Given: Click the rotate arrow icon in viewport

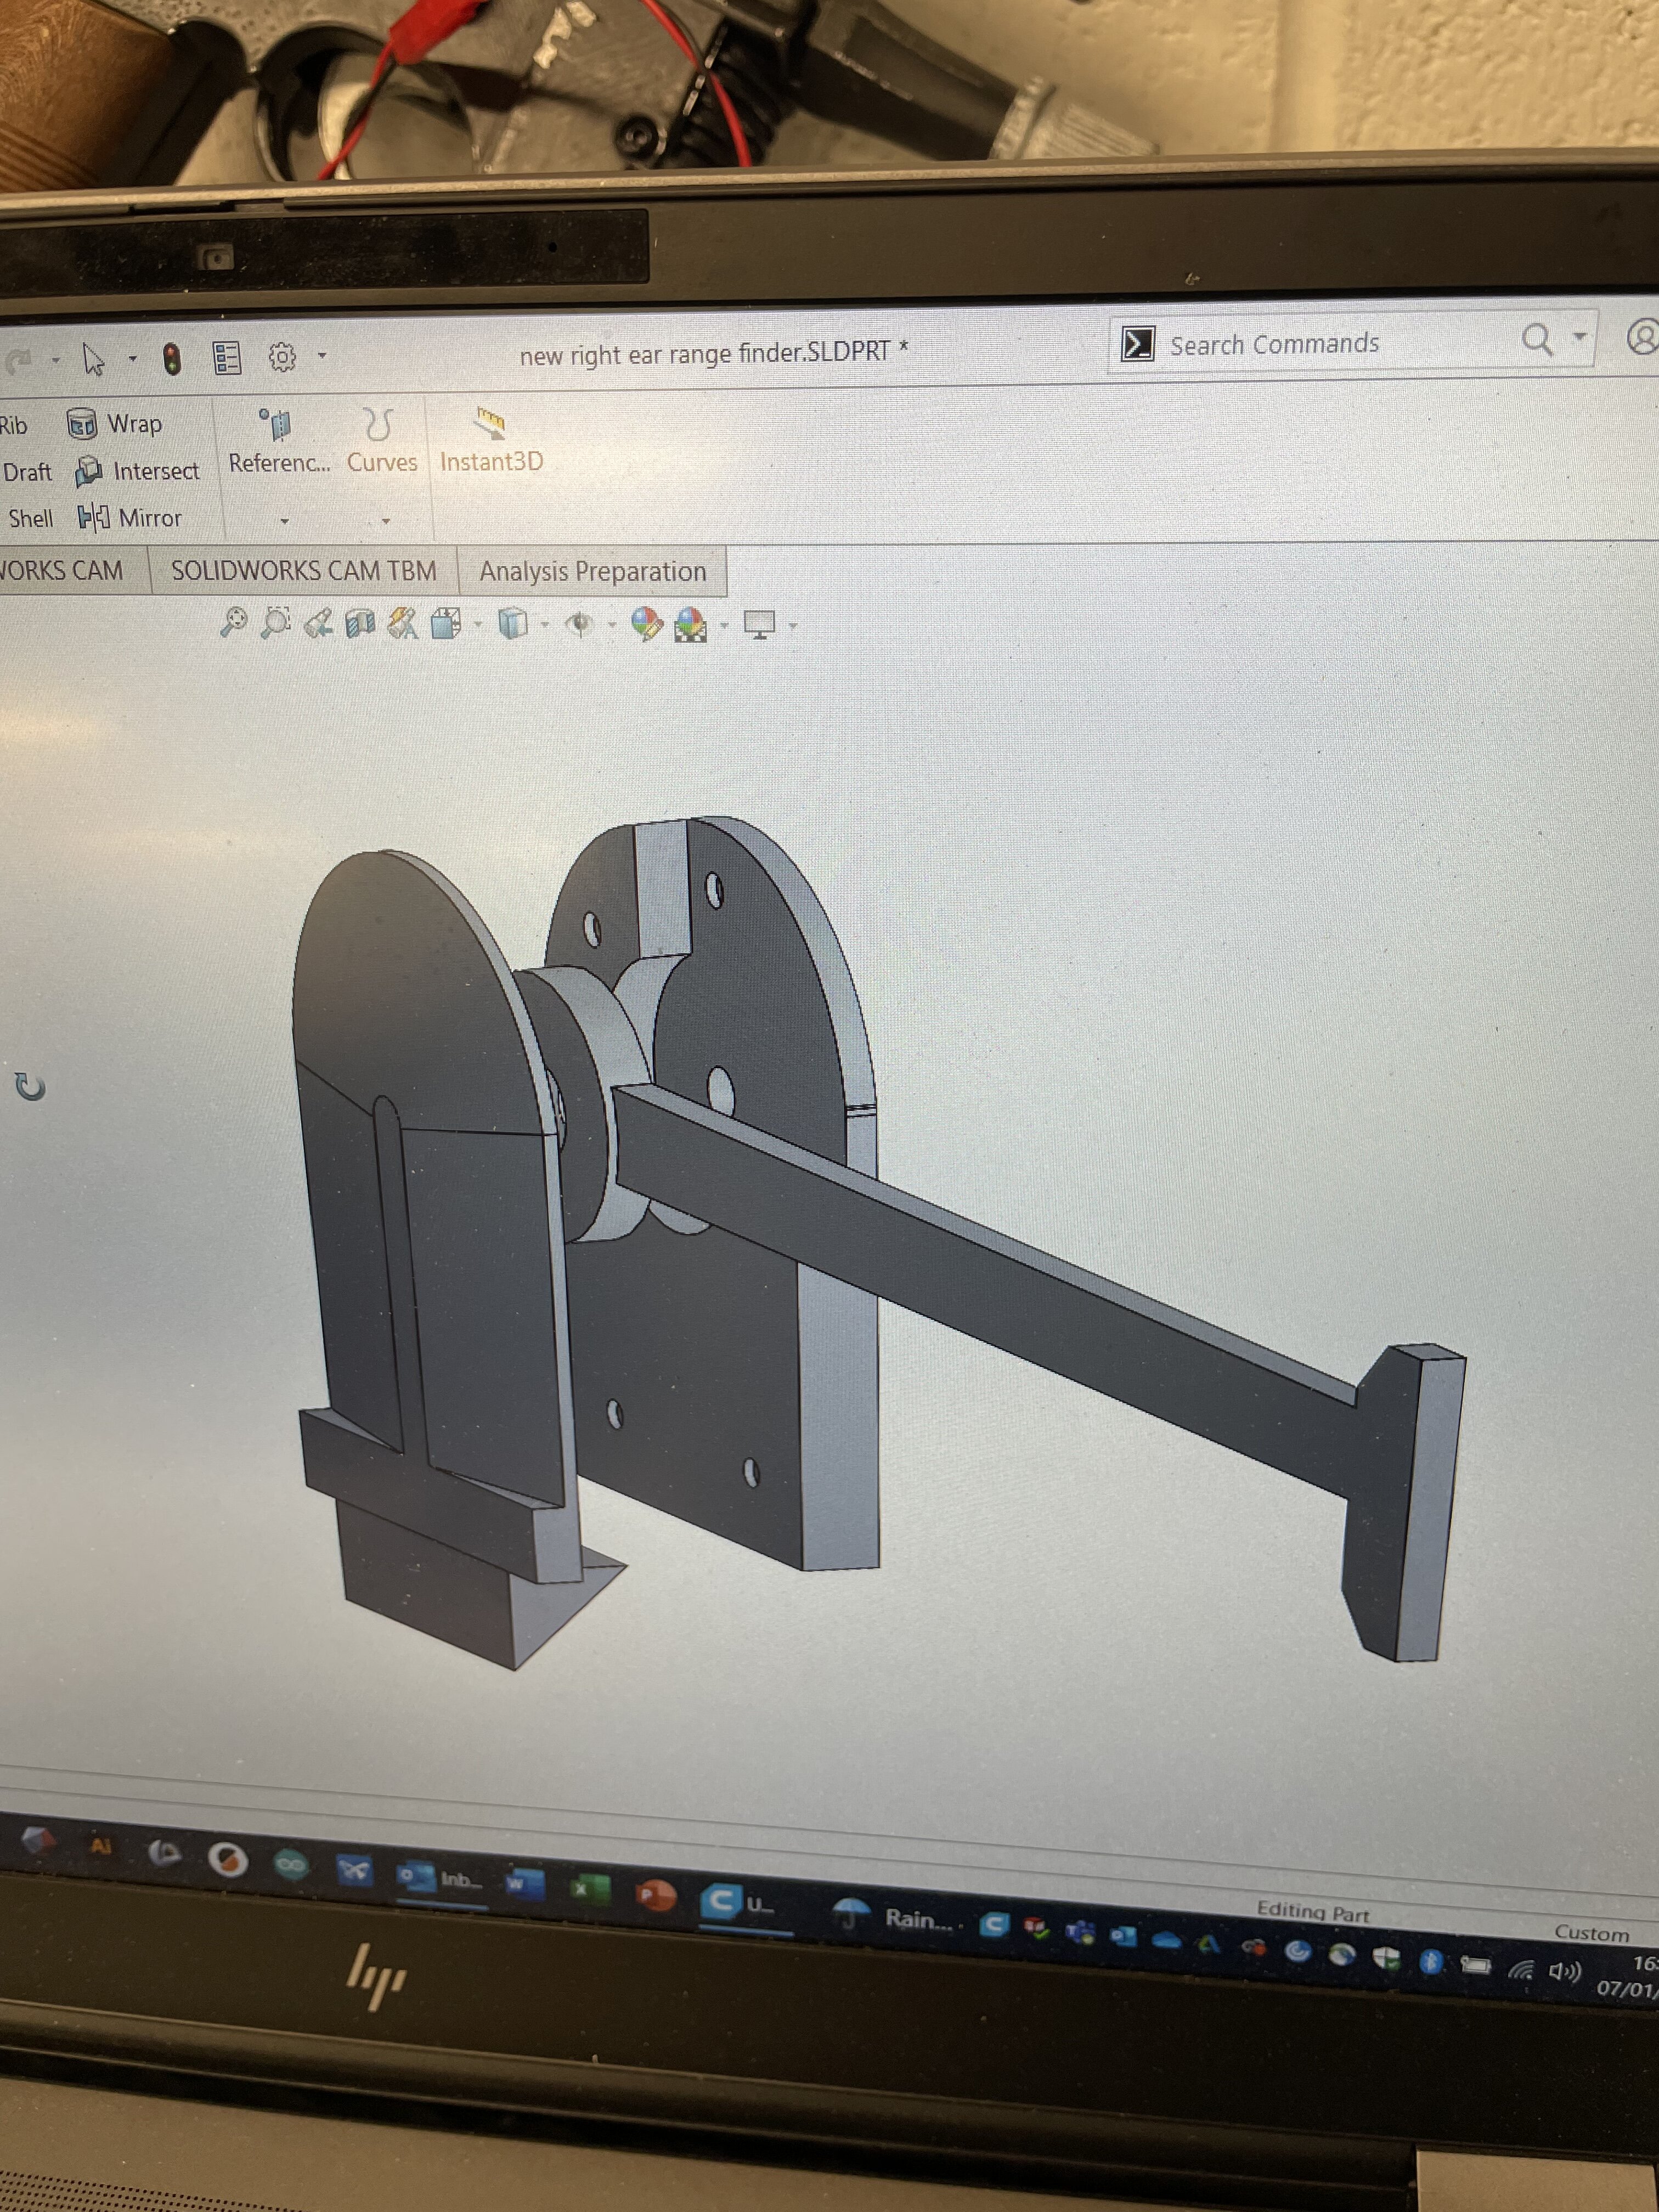Looking at the screenshot, I should [x=30, y=1086].
